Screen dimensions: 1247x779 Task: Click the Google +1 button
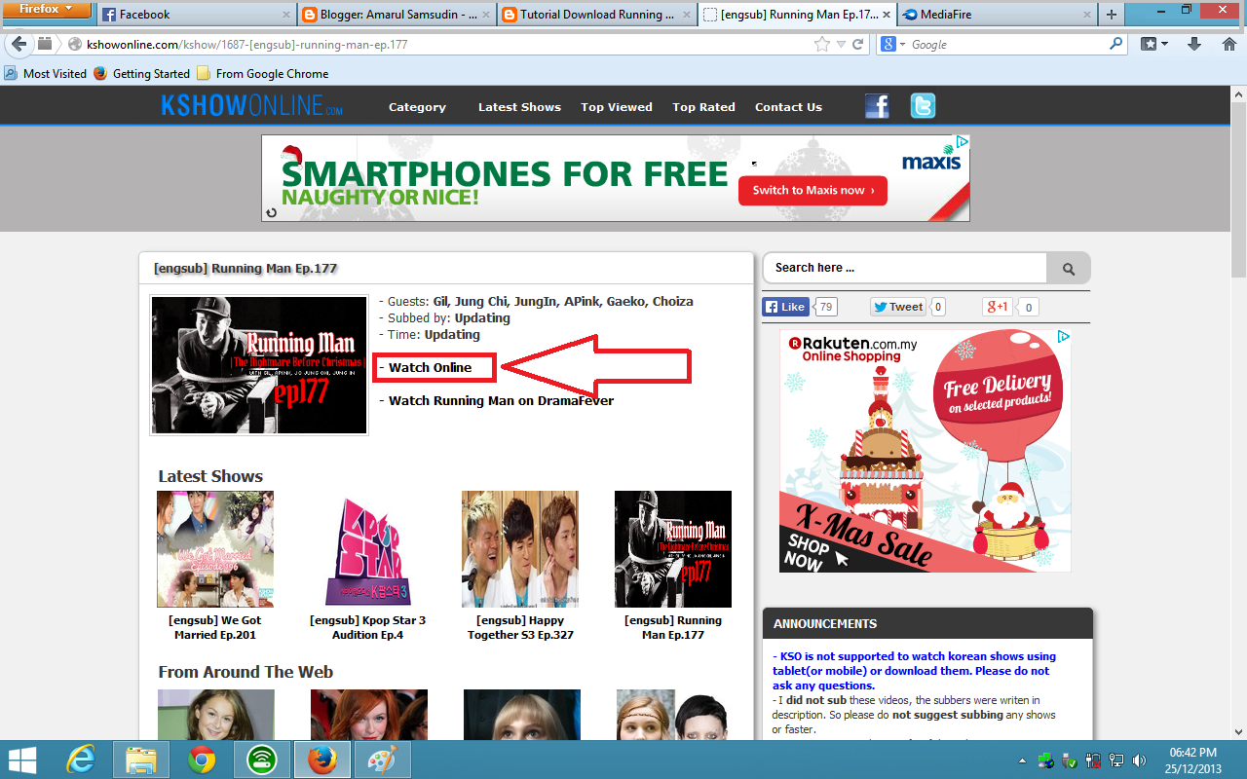(997, 307)
